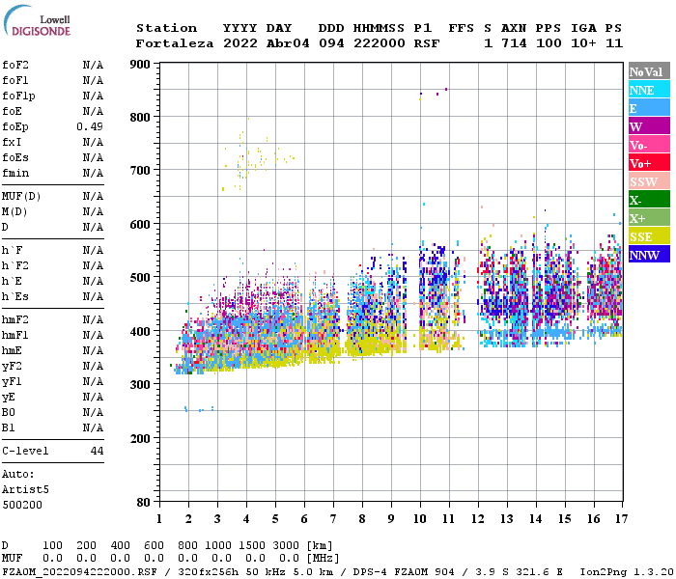Screen dimensions: 676x579
Task: Click the hmF2 parameter label
Action: coord(15,320)
